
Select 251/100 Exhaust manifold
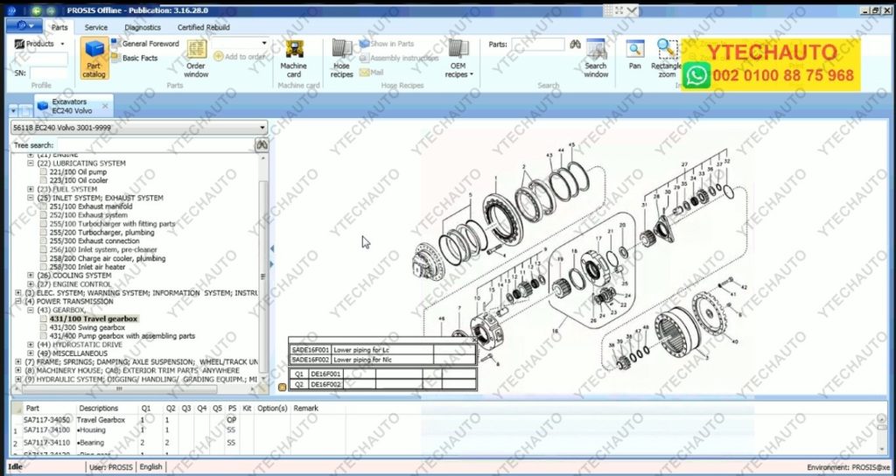tap(91, 206)
